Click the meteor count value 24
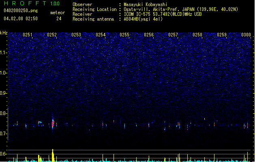 pyautogui.click(x=59, y=19)
